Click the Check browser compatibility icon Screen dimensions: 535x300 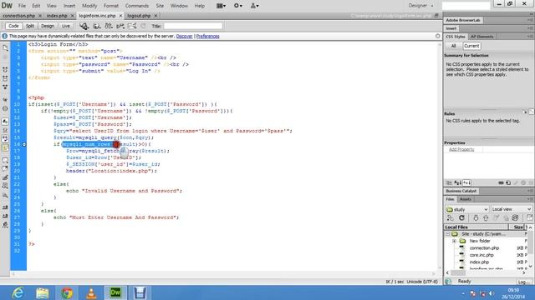(132, 26)
